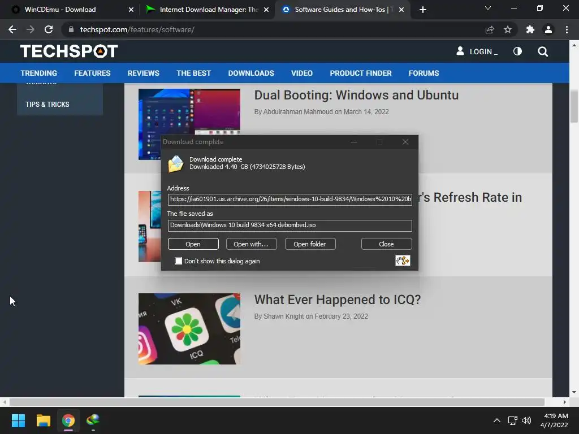Click the vertical scrollbar thumb
The height and width of the screenshot is (434, 579).
coord(574,106)
